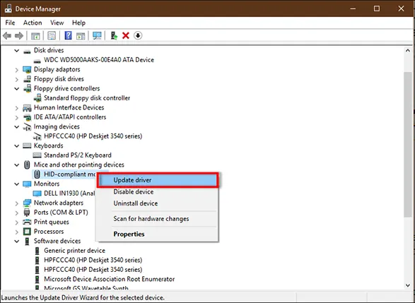Minimize the Device Manager window
Image resolution: width=415 pixels, height=303 pixels.
click(x=353, y=8)
